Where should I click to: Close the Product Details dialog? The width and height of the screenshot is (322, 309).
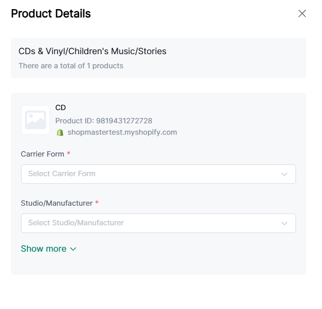point(302,14)
